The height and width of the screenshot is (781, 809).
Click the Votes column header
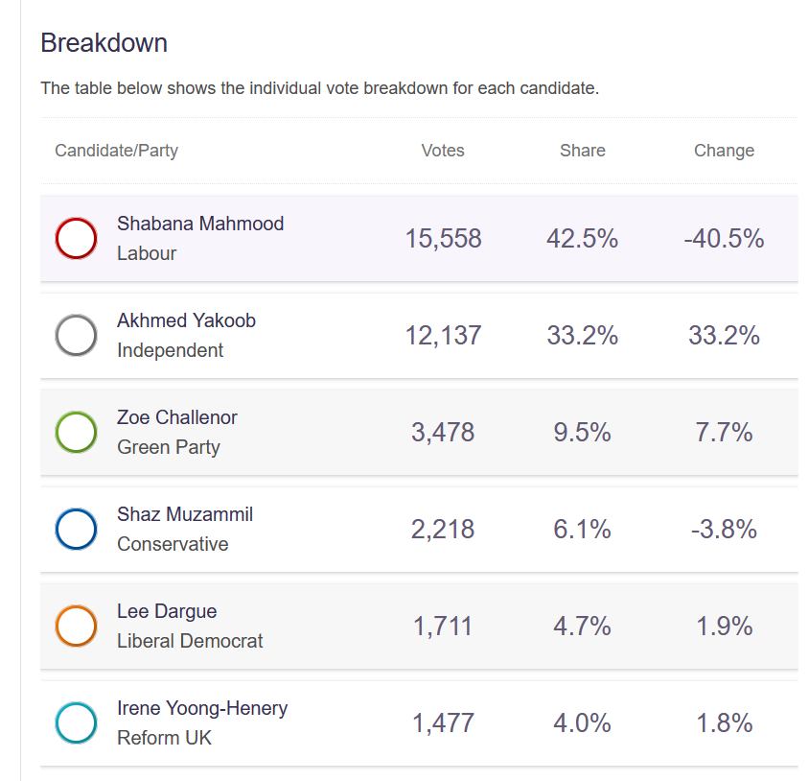pos(443,151)
